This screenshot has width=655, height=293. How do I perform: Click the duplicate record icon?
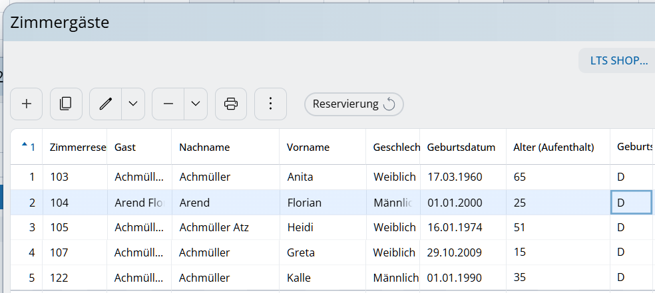pos(66,104)
